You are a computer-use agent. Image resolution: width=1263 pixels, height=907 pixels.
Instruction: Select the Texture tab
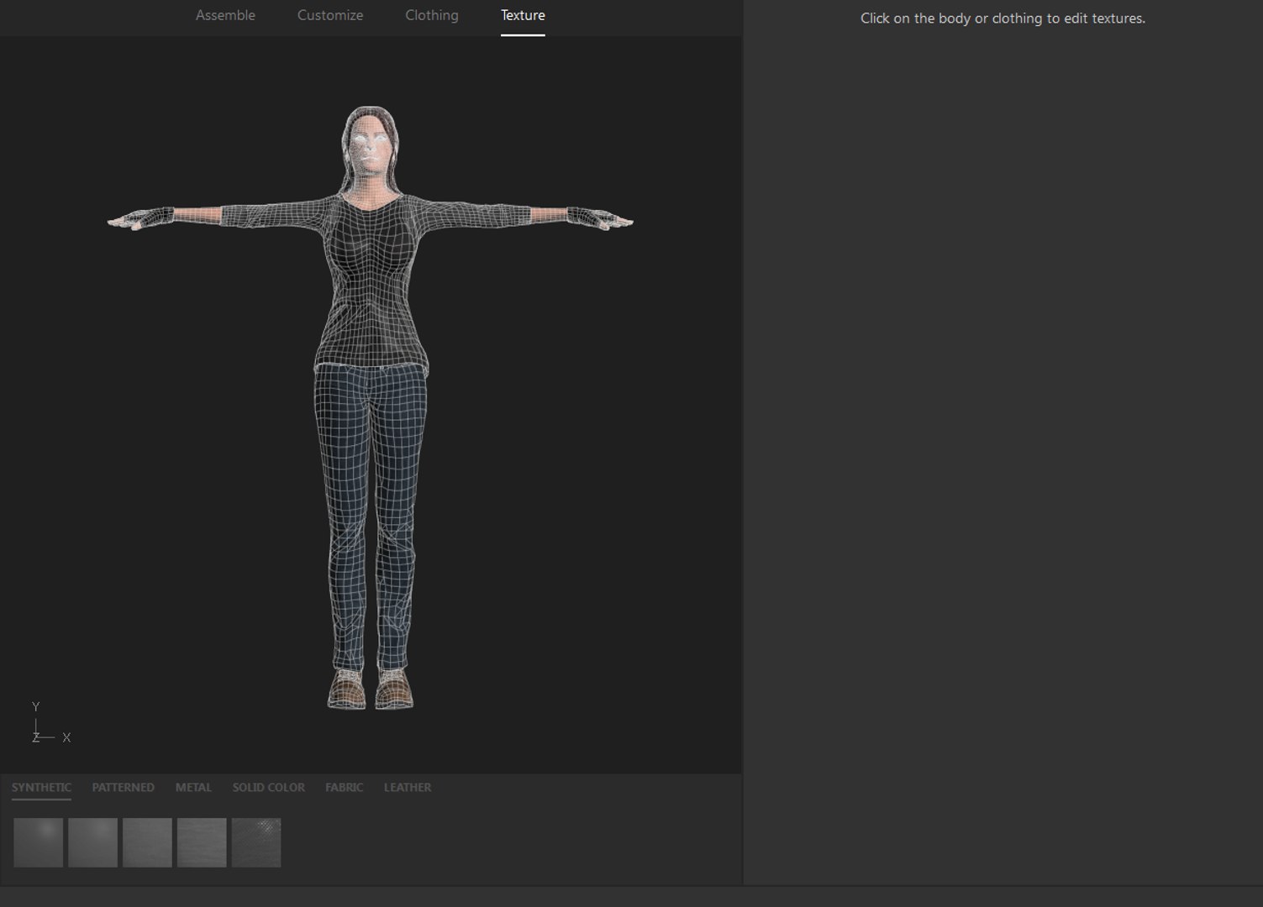(x=523, y=15)
